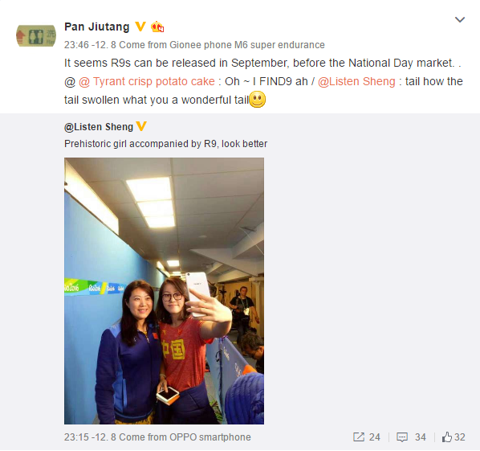Screen dimensions: 480x451
Task: Open the @Listen Sheng mention in the comment text
Action: coord(356,81)
